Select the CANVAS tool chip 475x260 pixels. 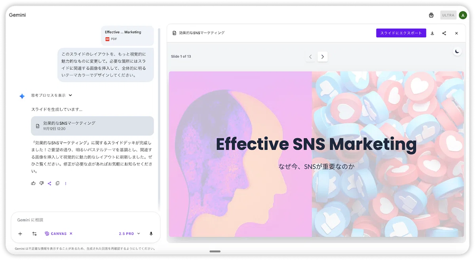55,234
